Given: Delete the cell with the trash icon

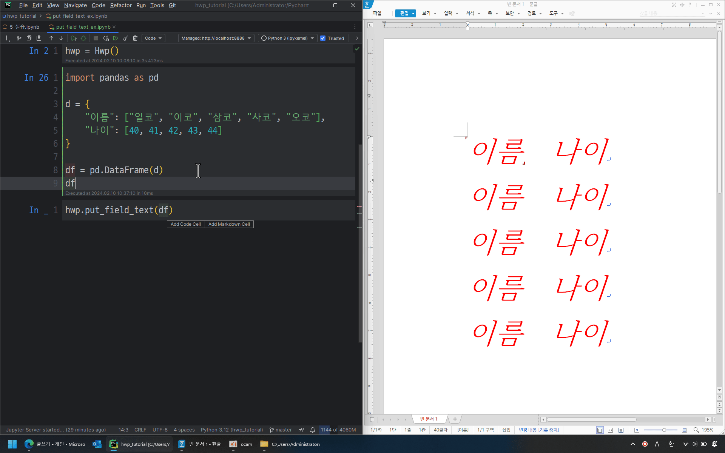Looking at the screenshot, I should tap(135, 38).
